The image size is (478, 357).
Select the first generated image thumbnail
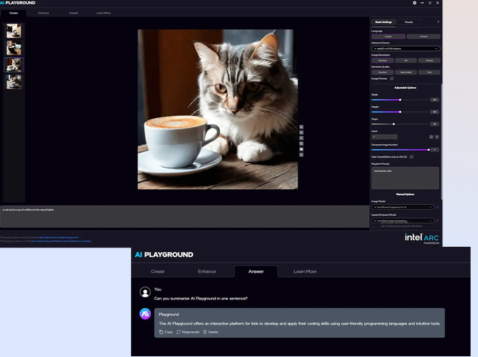click(x=14, y=31)
